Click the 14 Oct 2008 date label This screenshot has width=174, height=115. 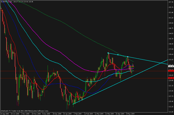[15, 114]
